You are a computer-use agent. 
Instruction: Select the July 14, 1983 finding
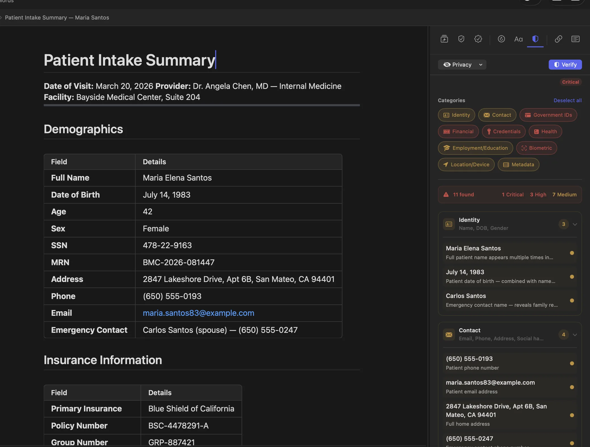point(509,276)
